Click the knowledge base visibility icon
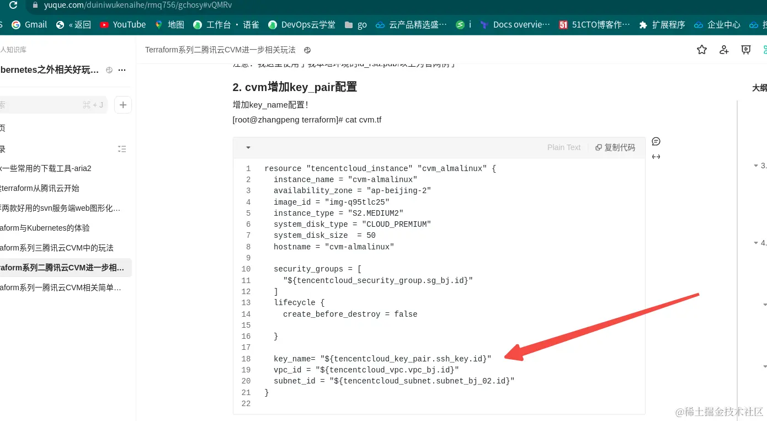The height and width of the screenshot is (421, 767). (x=109, y=70)
